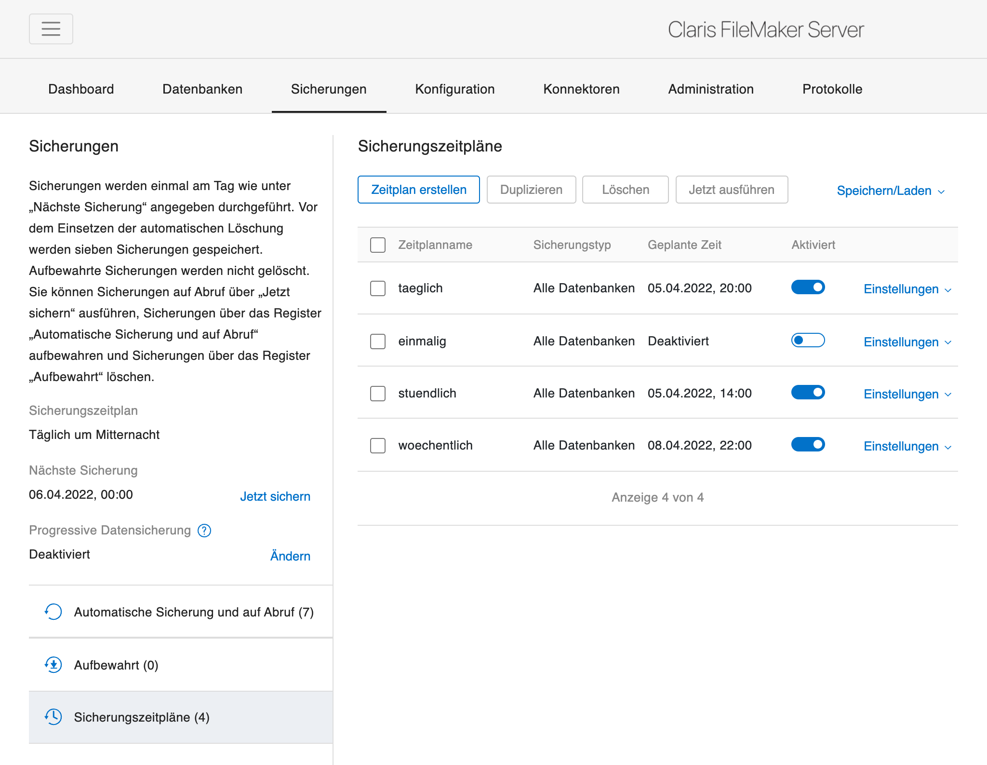Image resolution: width=987 pixels, height=765 pixels.
Task: Click the einmalig schedule name
Action: (422, 342)
